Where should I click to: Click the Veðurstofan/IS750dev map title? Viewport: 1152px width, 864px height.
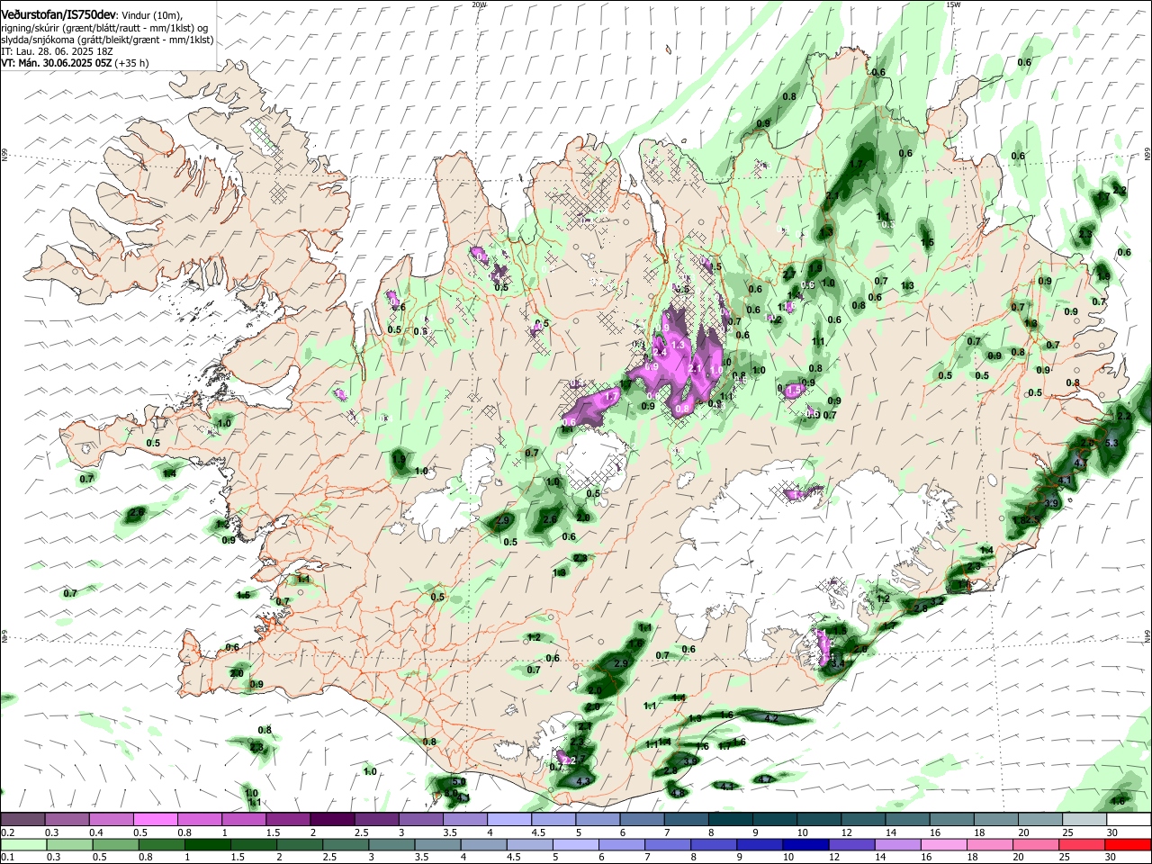click(x=58, y=13)
